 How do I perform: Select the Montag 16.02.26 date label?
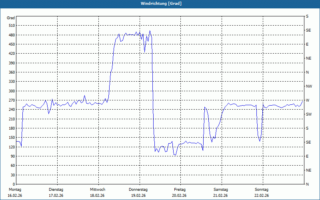15,192
